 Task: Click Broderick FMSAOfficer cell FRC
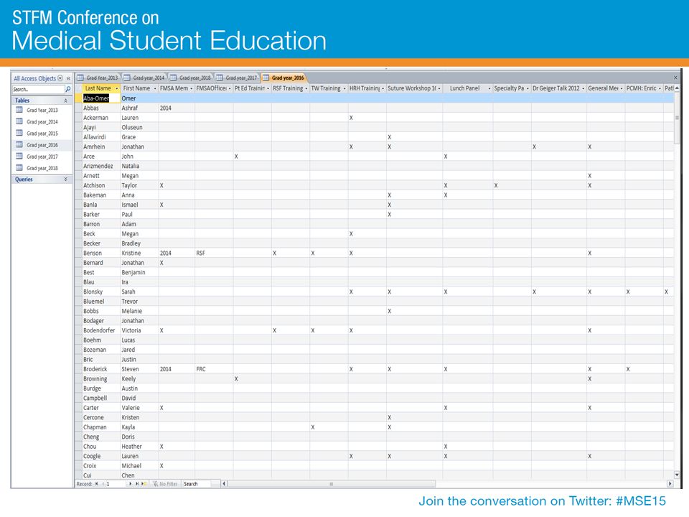click(214, 369)
